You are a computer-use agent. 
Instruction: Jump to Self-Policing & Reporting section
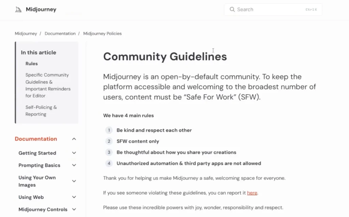41,111
